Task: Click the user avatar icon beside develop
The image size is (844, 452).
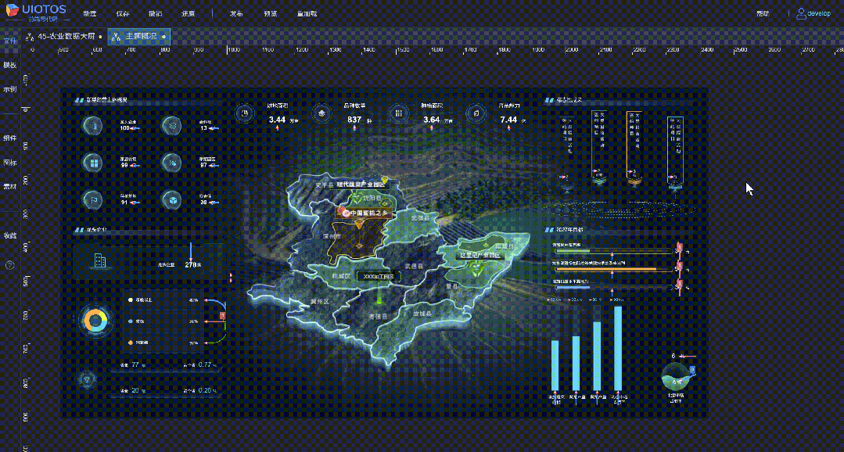Action: pos(802,14)
